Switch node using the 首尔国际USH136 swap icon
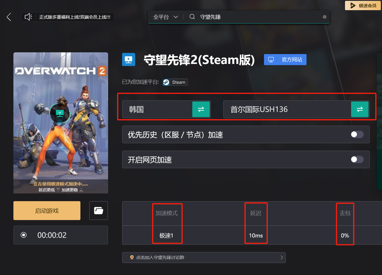The height and width of the screenshot is (275, 382). [360, 109]
